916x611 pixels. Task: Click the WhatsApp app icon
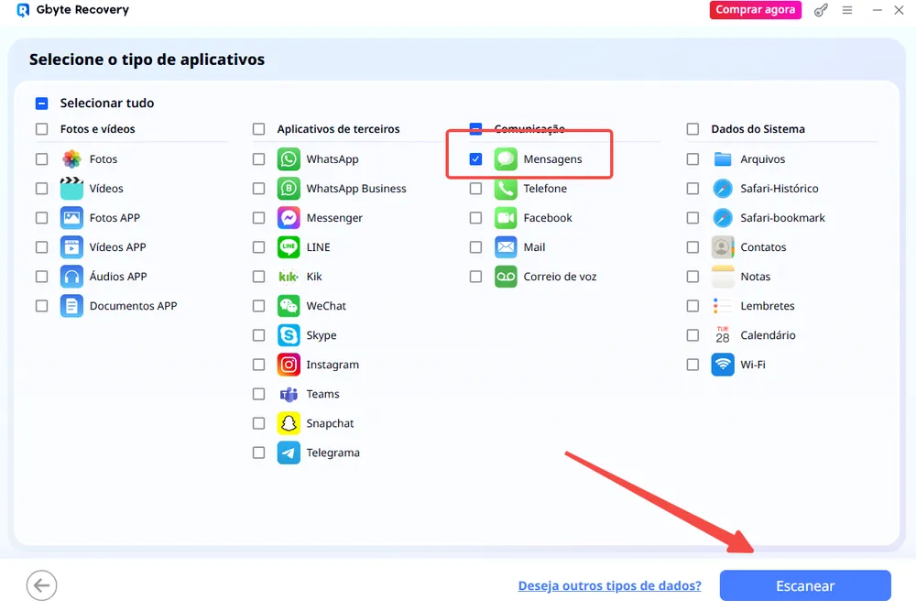click(289, 159)
